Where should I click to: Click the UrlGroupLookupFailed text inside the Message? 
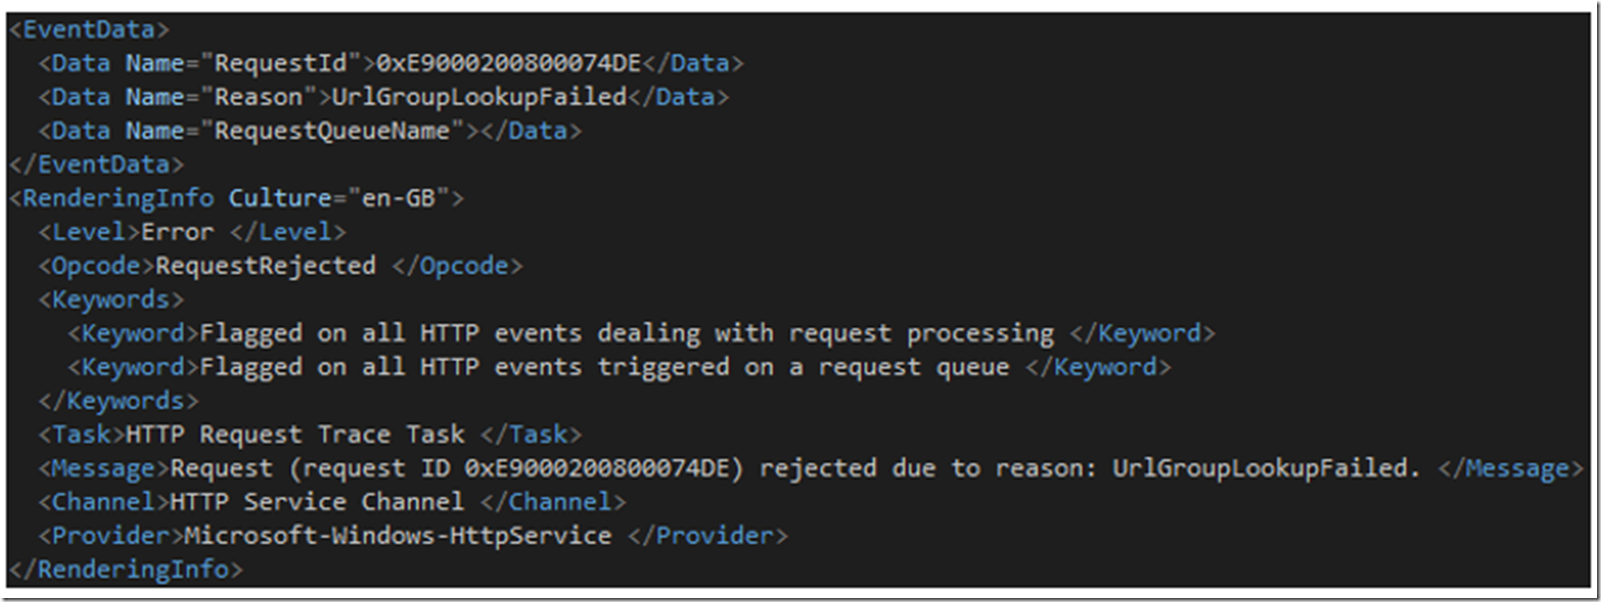click(x=1260, y=468)
